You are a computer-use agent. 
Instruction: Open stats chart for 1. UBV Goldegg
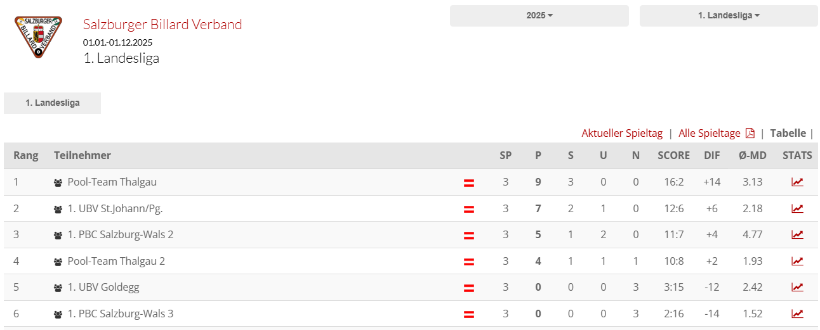point(797,288)
